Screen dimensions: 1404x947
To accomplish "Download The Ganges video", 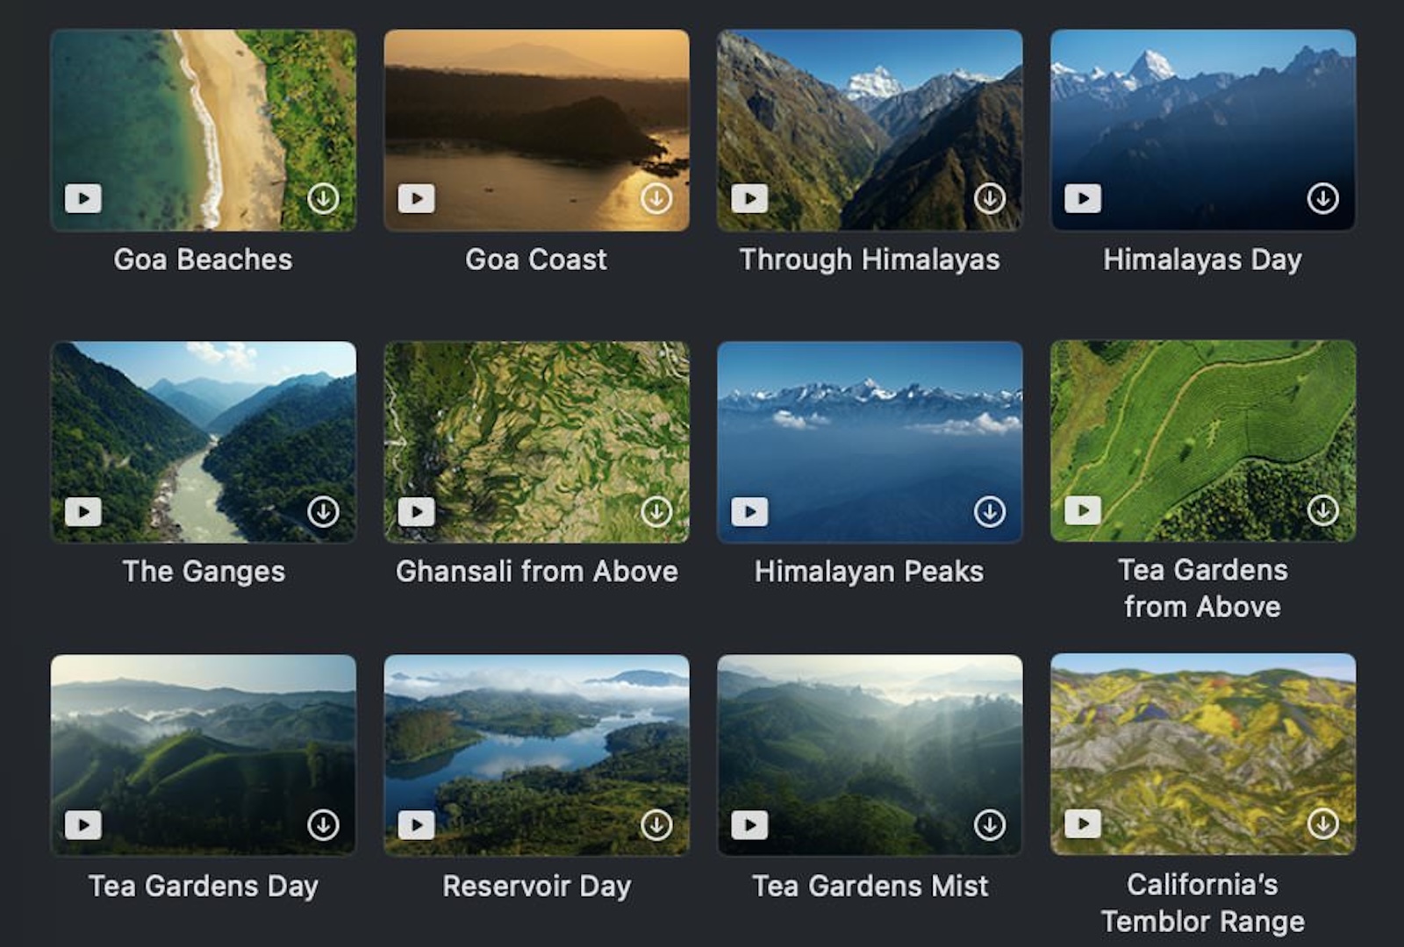I will tap(324, 511).
